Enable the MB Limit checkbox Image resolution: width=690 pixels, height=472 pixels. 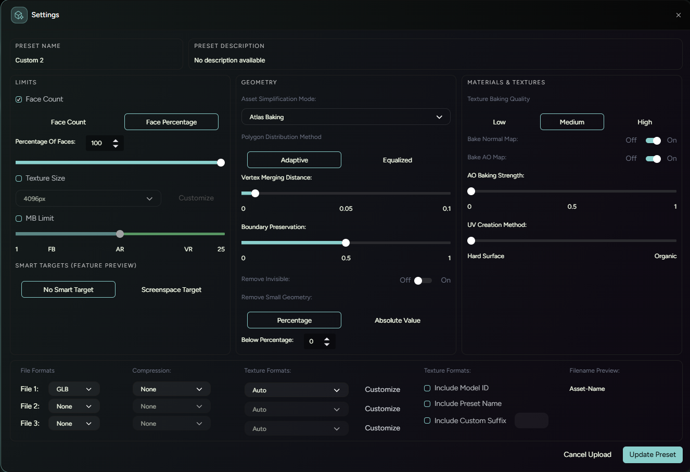pos(19,219)
